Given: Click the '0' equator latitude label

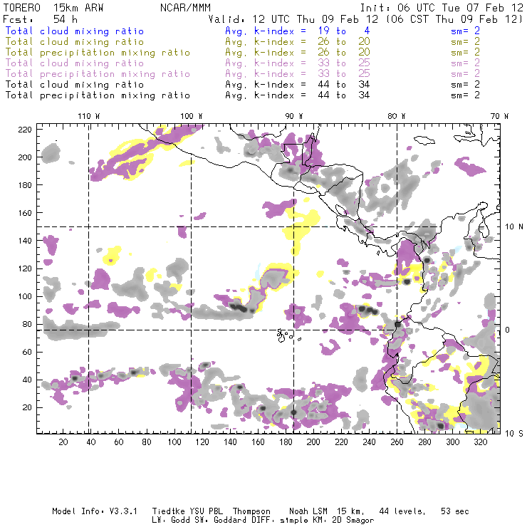Looking at the screenshot, I should coord(508,330).
